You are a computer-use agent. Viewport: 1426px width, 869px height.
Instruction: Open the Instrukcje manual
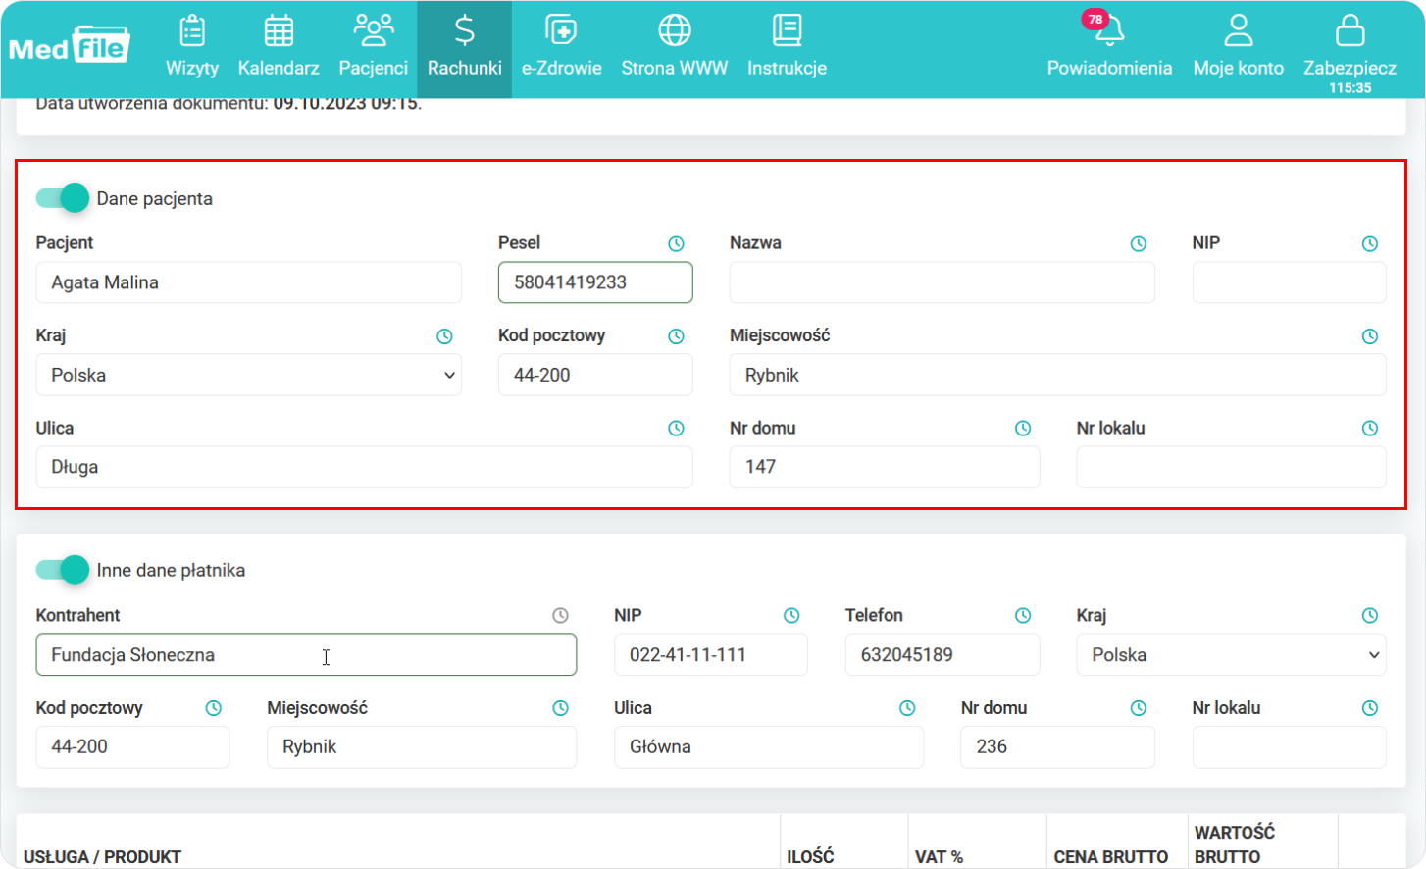(x=787, y=47)
